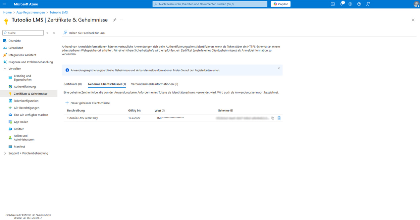The width and height of the screenshot is (420, 220).
Task: Open portal settings gear
Action: (x=350, y=4)
